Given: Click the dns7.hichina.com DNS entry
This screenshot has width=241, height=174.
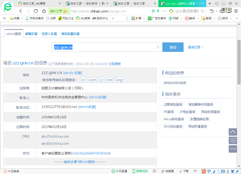Looking at the screenshot, I should [55, 136].
